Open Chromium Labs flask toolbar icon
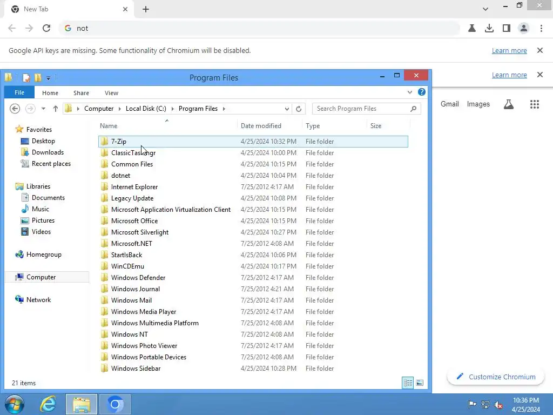This screenshot has height=415, width=553. [472, 28]
